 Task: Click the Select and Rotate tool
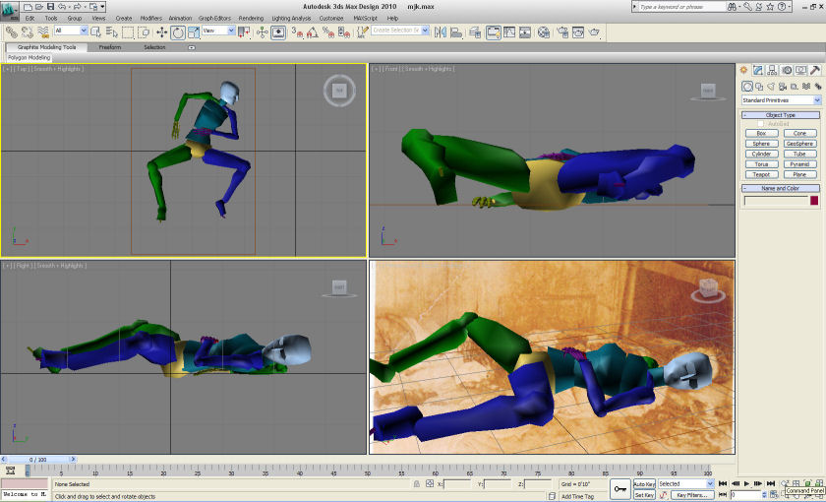pos(178,31)
